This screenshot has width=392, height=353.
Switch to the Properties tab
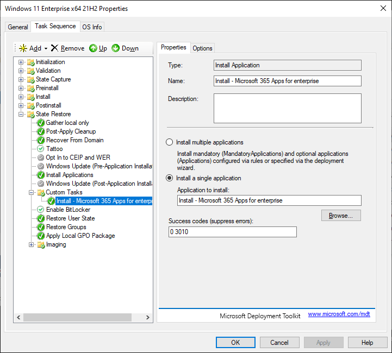point(173,47)
